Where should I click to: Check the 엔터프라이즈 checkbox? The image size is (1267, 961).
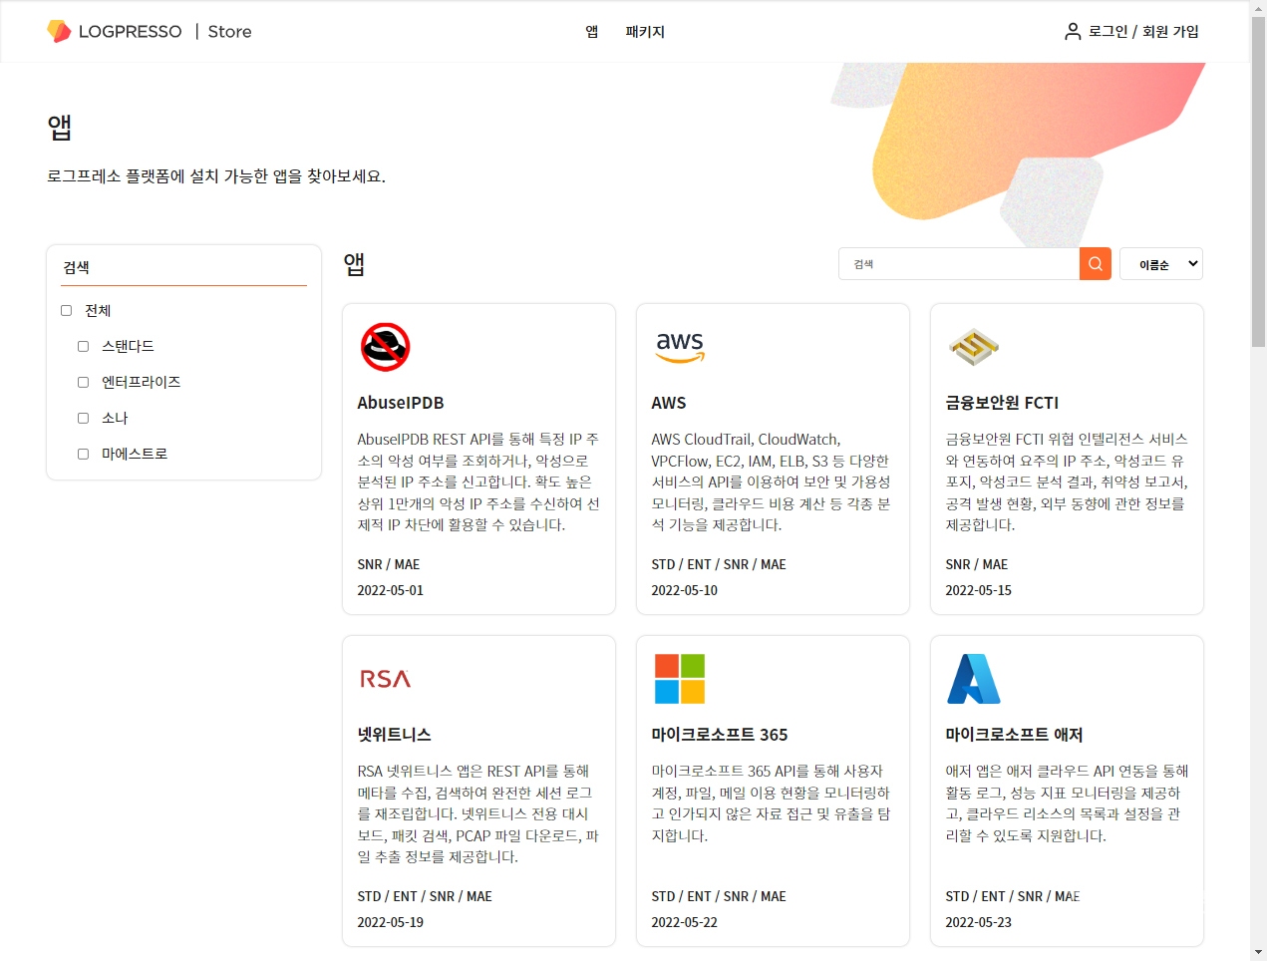[x=83, y=382]
